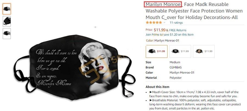Click the CGMIBAS brand value
Image resolution: width=247 pixels, height=111 pixels.
coord(176,67)
